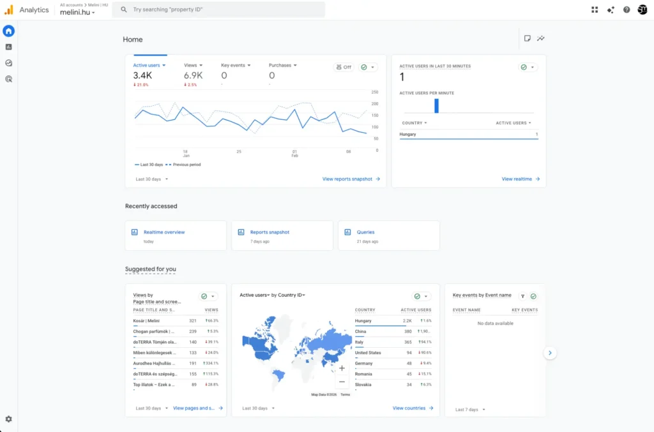Open the Queries card under Recently accessed
The image size is (654, 432).
[x=388, y=235]
